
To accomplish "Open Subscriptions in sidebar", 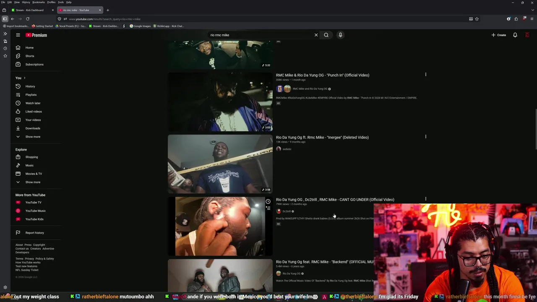I will tap(34, 64).
